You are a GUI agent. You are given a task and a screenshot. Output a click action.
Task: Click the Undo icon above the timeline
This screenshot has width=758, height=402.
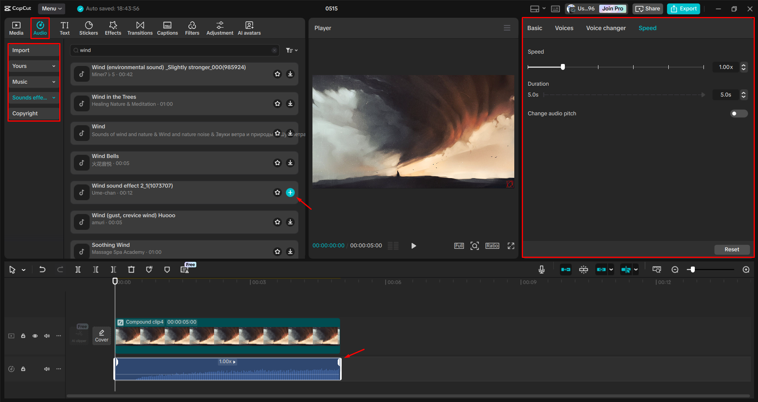pos(42,269)
